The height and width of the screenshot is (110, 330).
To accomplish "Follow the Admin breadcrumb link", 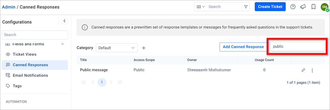I will 8,7.
